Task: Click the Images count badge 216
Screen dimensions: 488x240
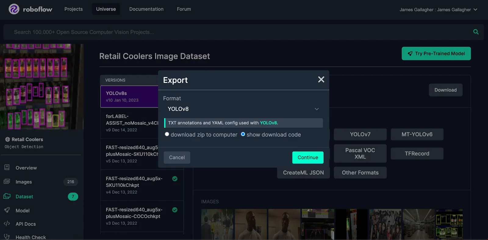Action: [71, 182]
